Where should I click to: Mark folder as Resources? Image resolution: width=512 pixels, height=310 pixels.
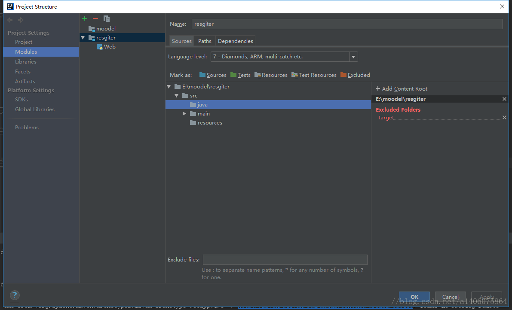click(x=271, y=75)
